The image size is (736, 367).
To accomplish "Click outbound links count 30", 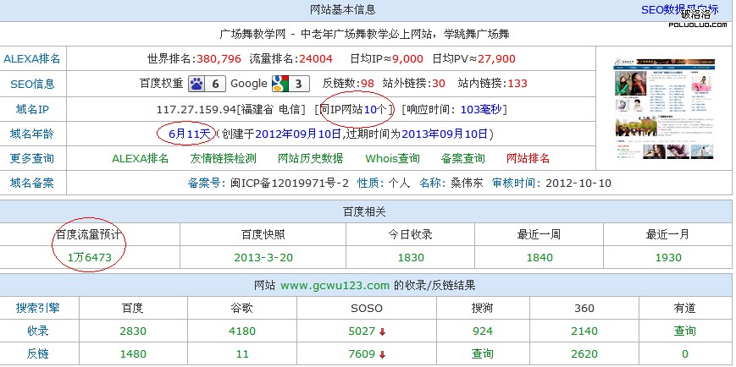I will pos(439,84).
